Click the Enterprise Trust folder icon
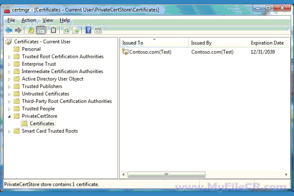The image size is (294, 196). (17, 64)
